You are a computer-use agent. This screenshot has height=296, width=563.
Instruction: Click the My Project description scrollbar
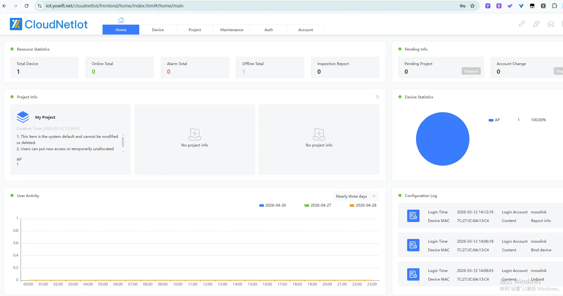click(x=123, y=142)
